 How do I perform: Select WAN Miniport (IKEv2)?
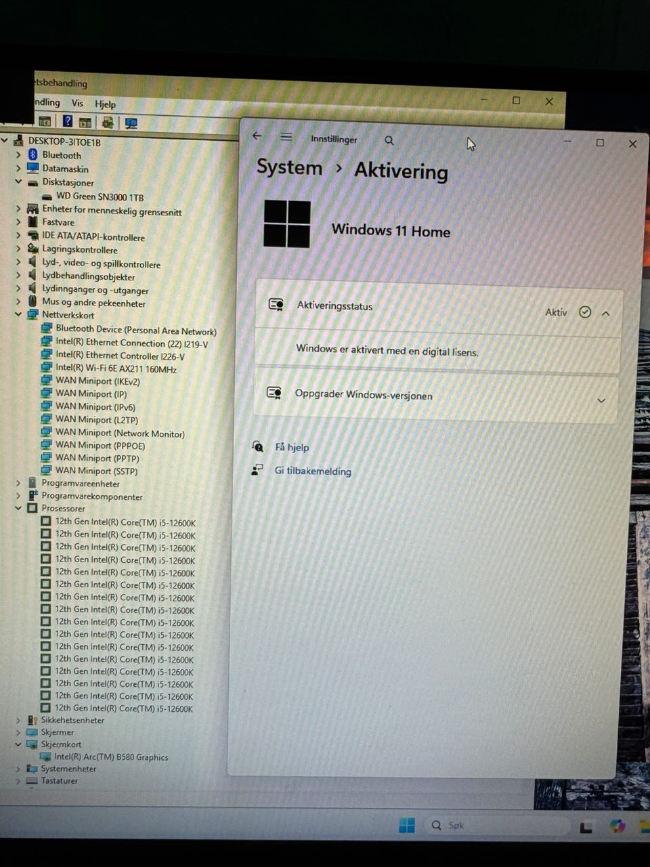[97, 381]
